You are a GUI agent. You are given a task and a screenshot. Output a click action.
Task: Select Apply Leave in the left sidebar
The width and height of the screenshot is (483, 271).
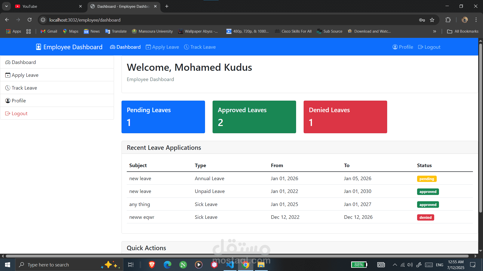[57, 75]
